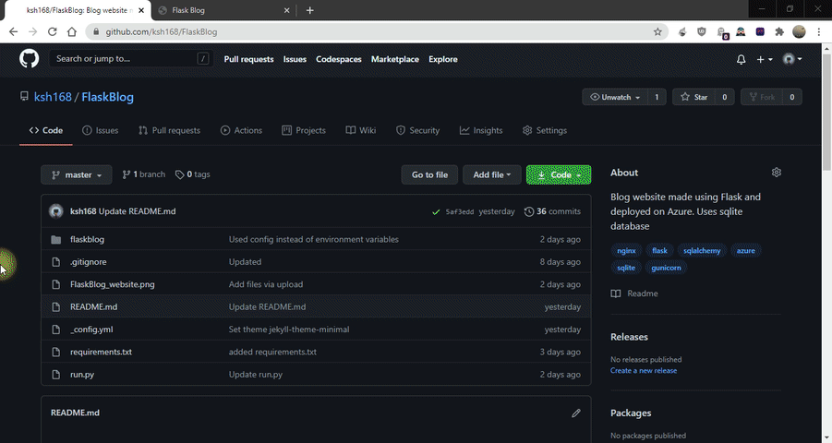Open the user avatar menu dropdown
Screen dimensions: 832x443
pyautogui.click(x=792, y=59)
